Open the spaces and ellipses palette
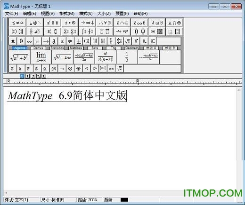Viewport: 245px width, 205px height. [x=35, y=23]
